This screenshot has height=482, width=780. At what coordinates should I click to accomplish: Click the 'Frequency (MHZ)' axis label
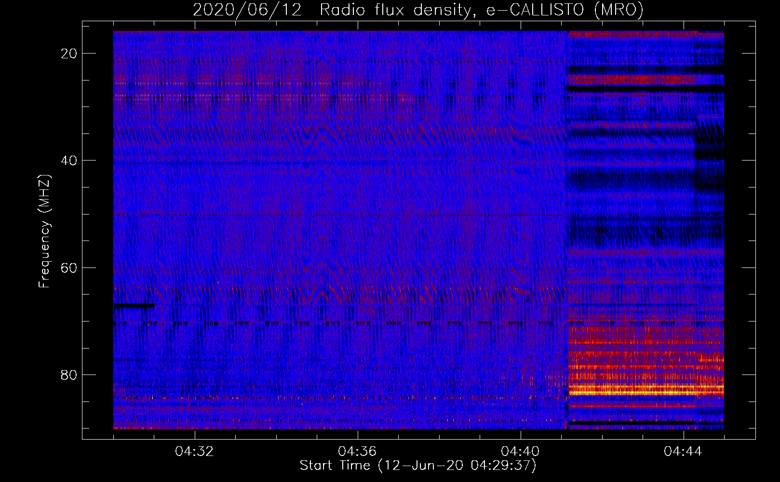44,231
